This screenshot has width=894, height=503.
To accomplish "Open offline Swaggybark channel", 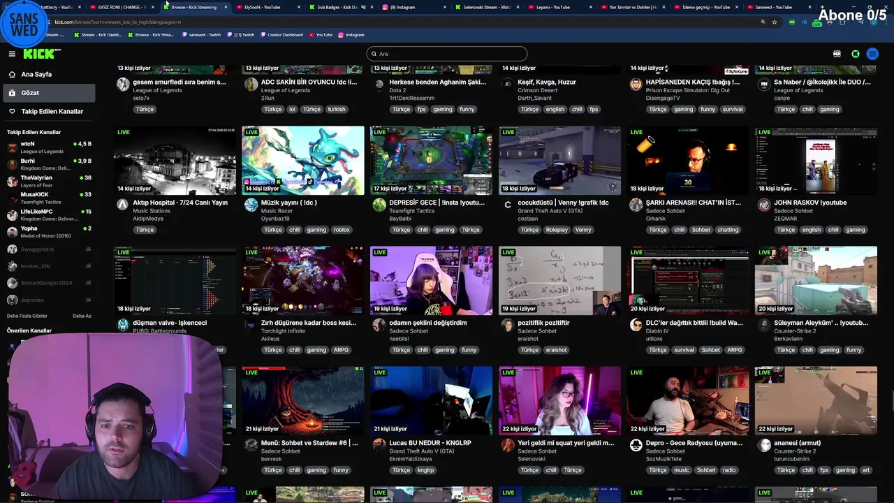I will point(49,249).
